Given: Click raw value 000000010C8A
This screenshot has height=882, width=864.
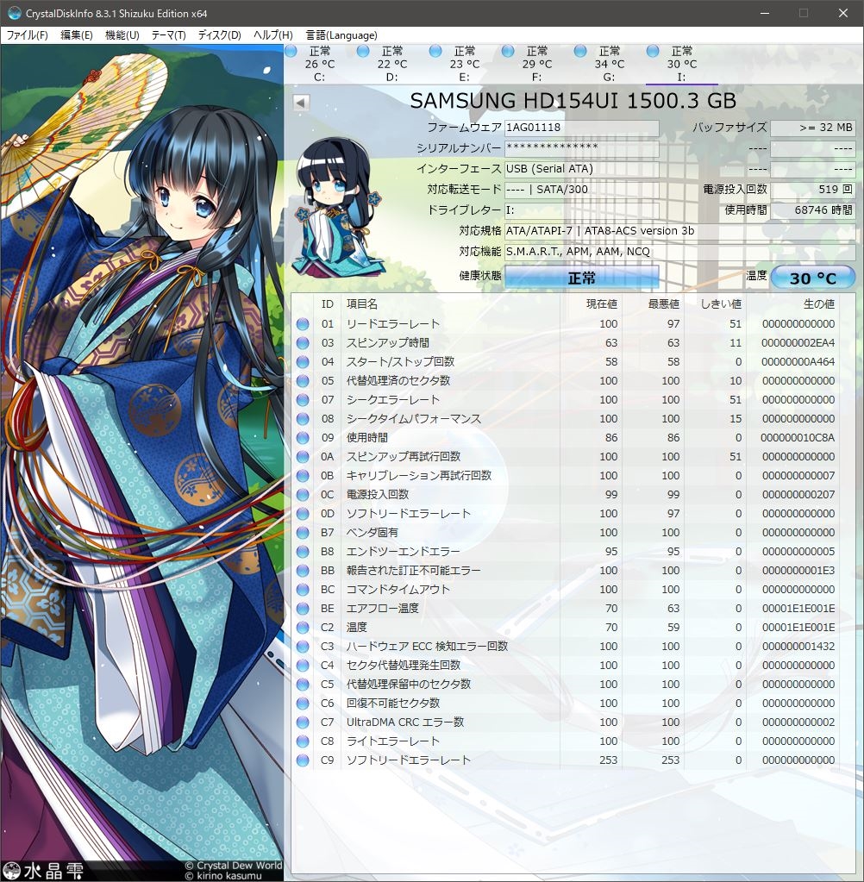Looking at the screenshot, I should coord(797,438).
